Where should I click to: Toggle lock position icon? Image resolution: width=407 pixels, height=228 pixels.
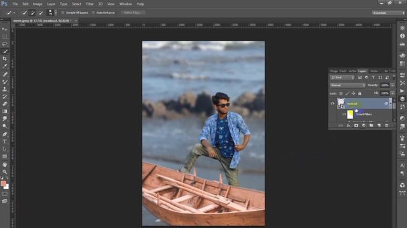[x=354, y=93]
